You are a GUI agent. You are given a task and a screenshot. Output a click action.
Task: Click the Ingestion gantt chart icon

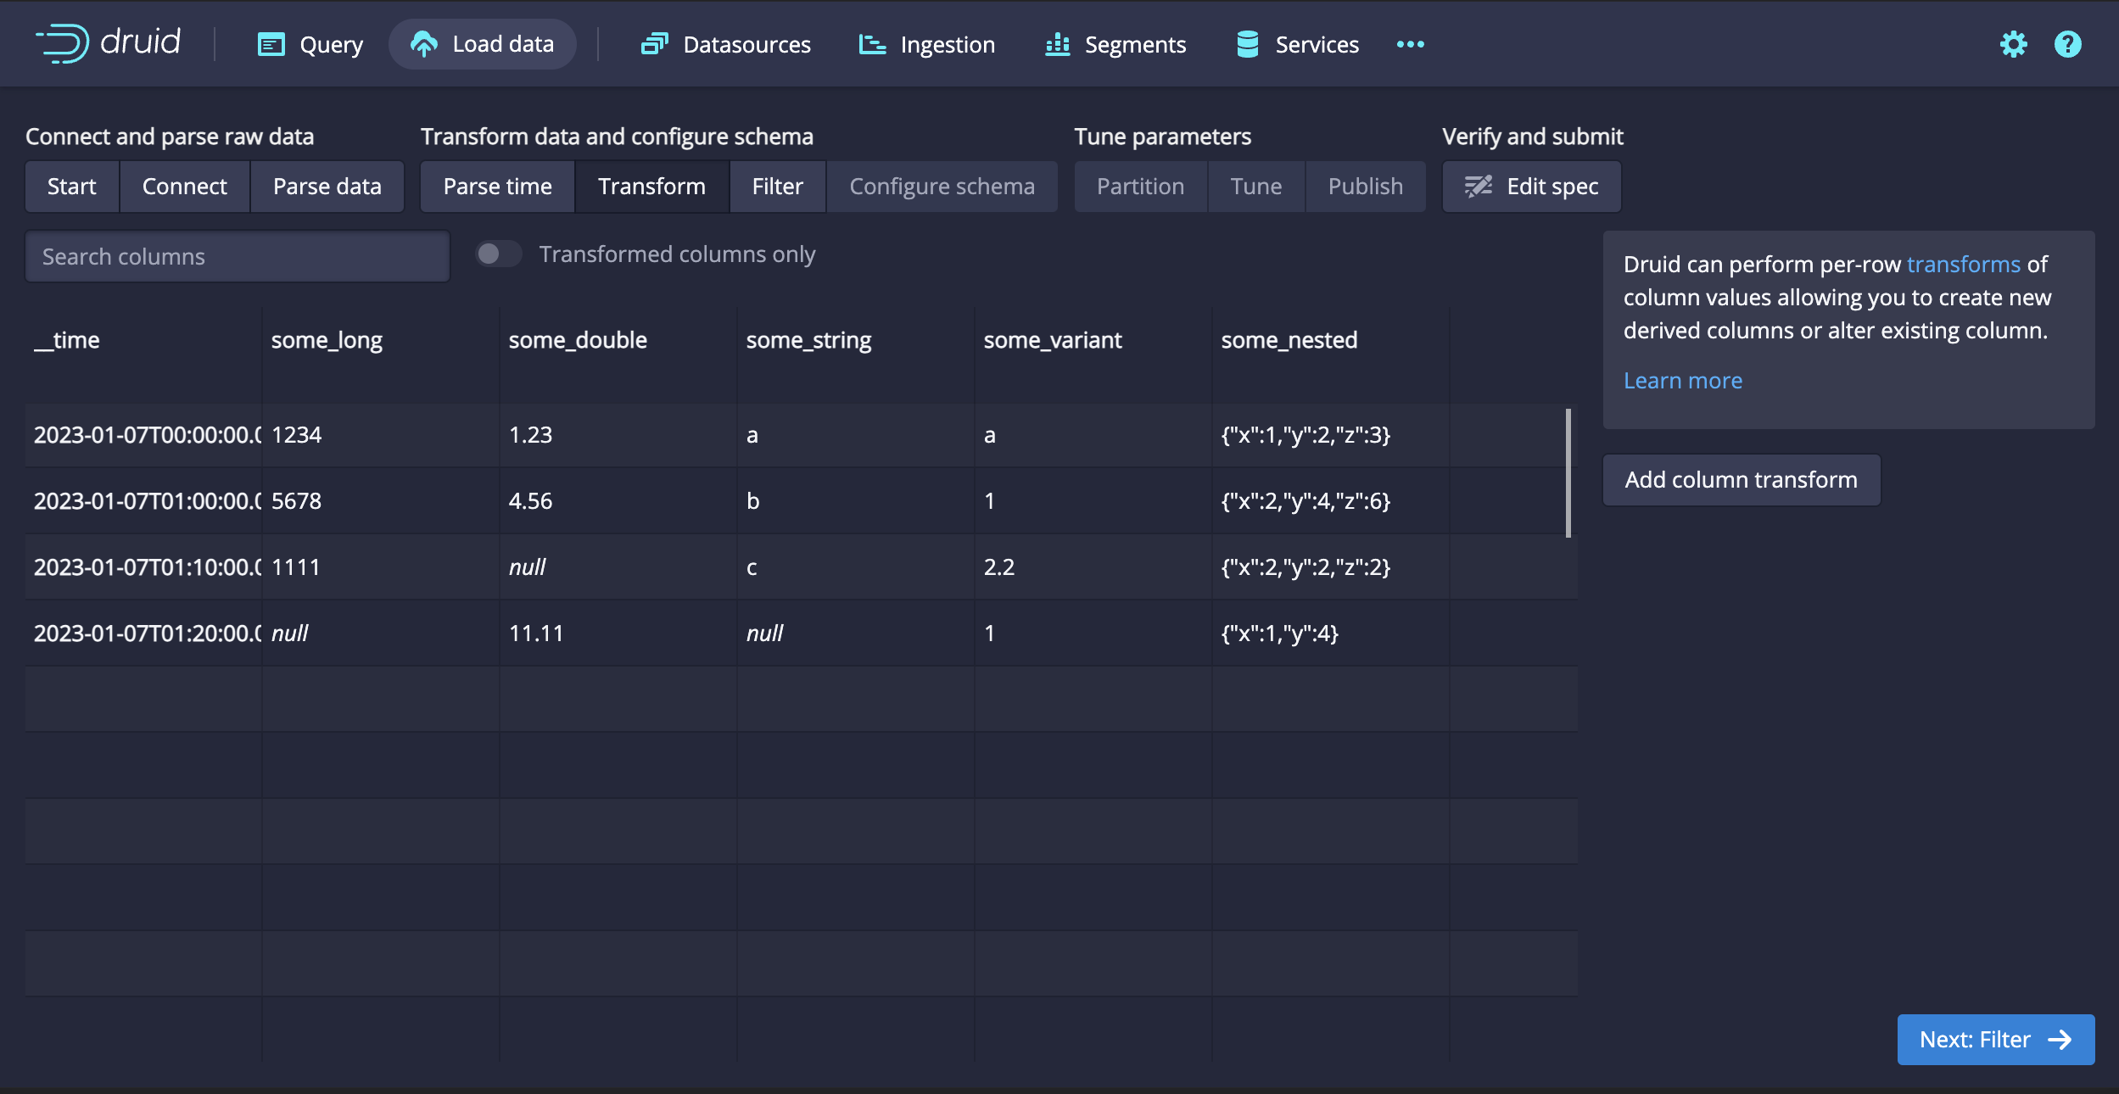[x=872, y=44]
